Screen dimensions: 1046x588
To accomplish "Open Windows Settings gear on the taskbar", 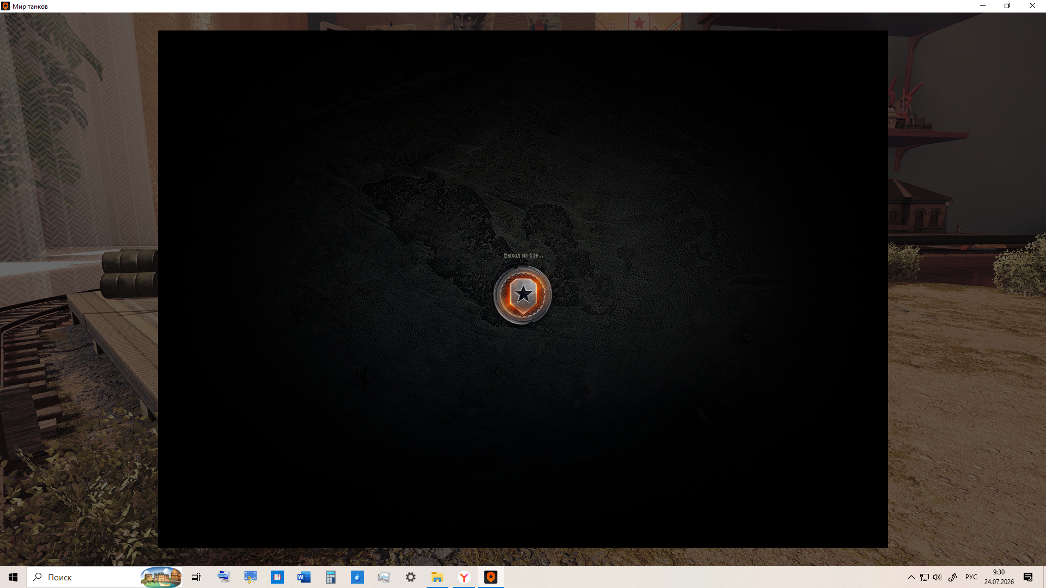I will click(410, 577).
